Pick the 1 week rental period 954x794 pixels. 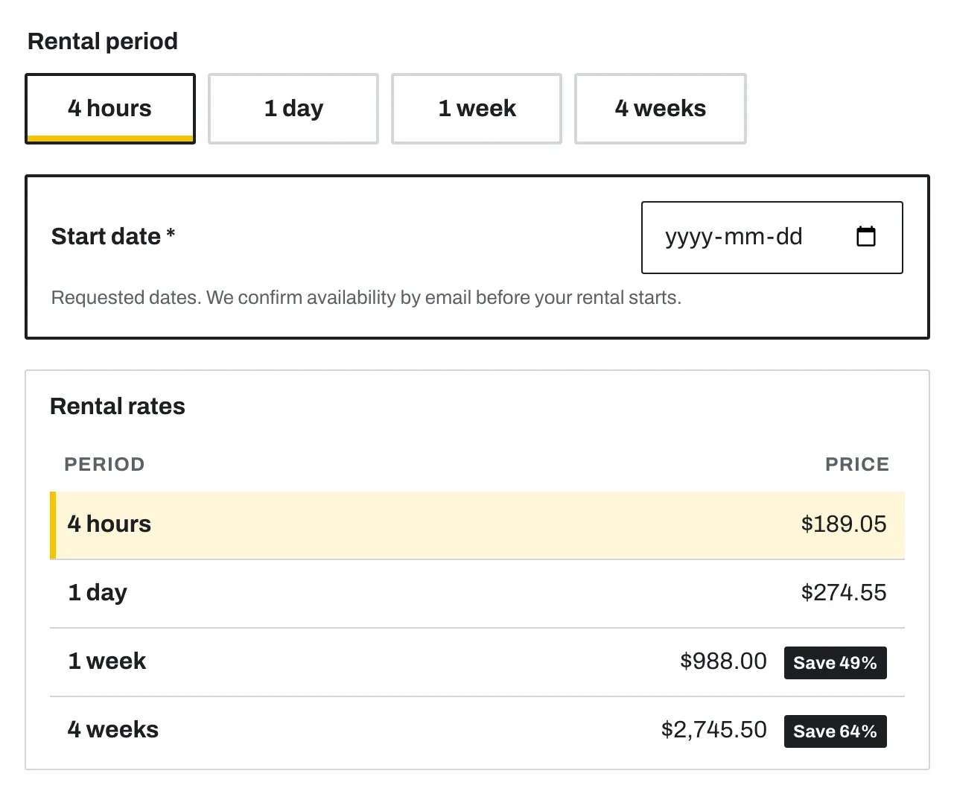click(477, 109)
